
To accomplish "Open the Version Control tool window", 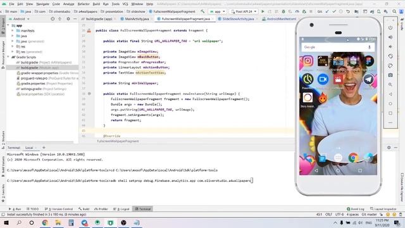I will pos(59,209).
